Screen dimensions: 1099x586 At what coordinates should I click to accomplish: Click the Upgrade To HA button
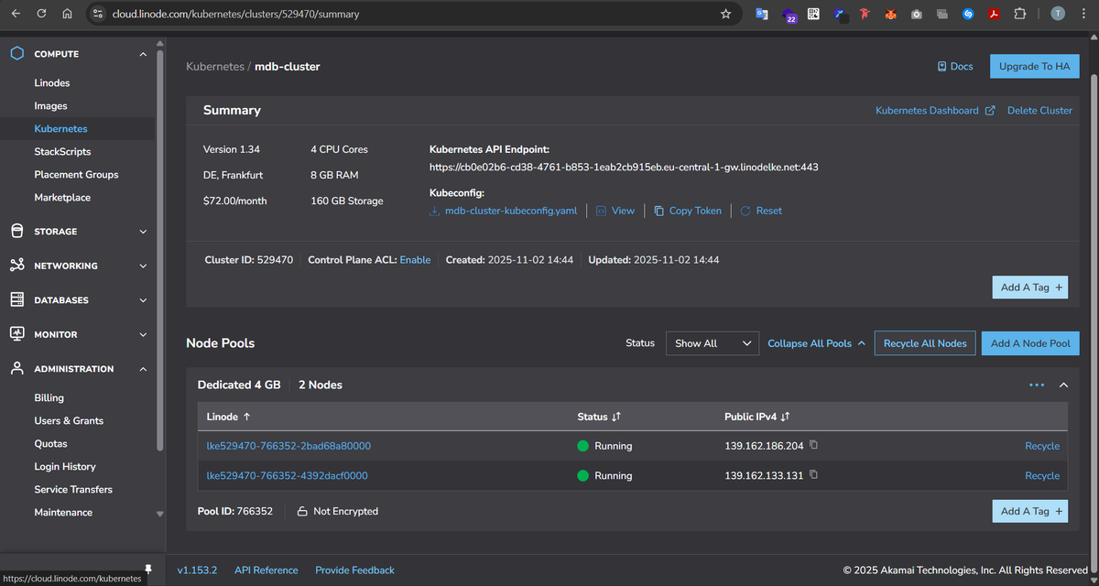point(1034,66)
